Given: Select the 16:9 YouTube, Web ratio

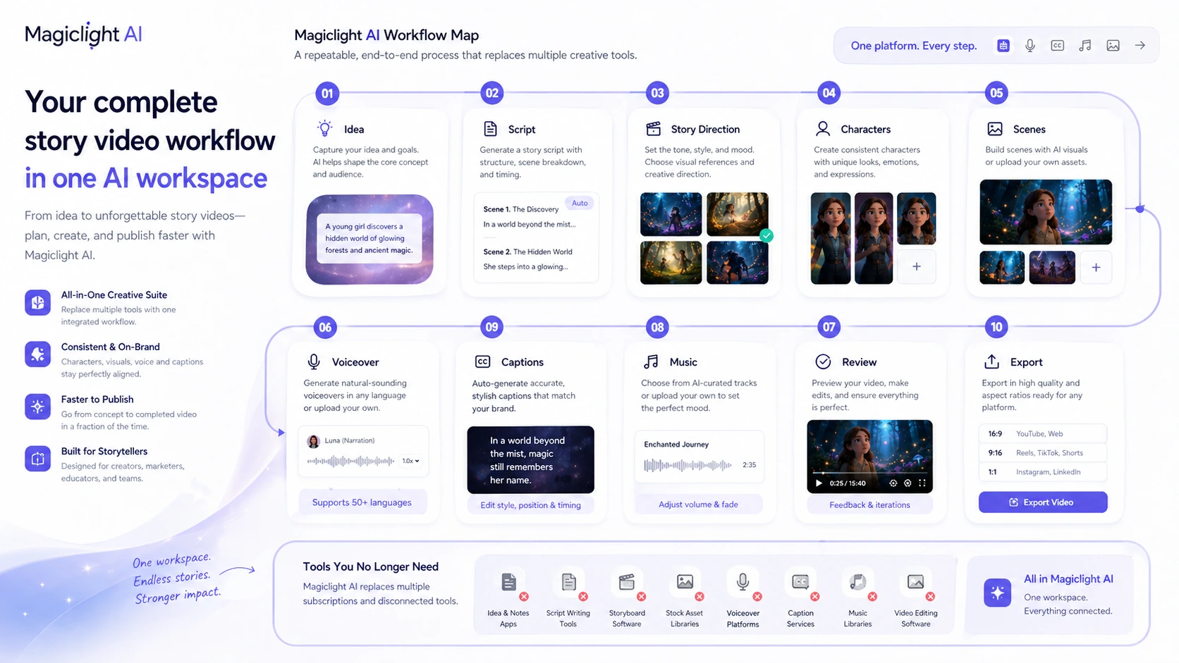Looking at the screenshot, I should click(1042, 433).
